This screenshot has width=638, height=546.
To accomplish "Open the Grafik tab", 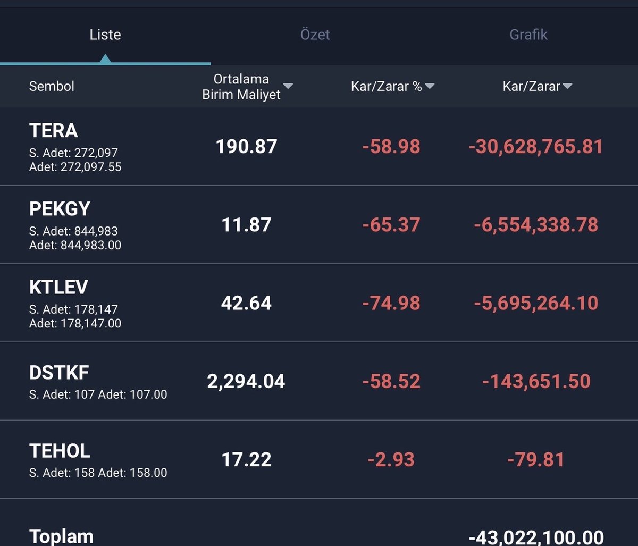I will 528,35.
